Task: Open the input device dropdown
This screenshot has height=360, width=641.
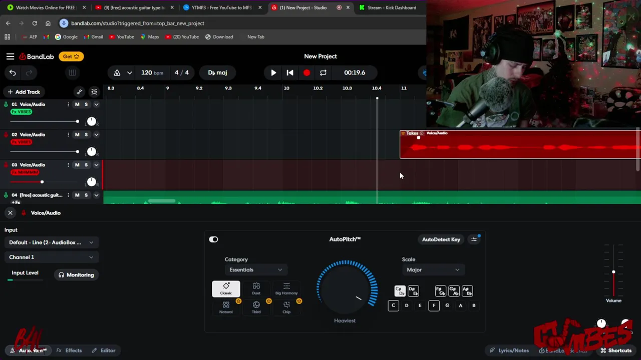Action: [x=51, y=242]
